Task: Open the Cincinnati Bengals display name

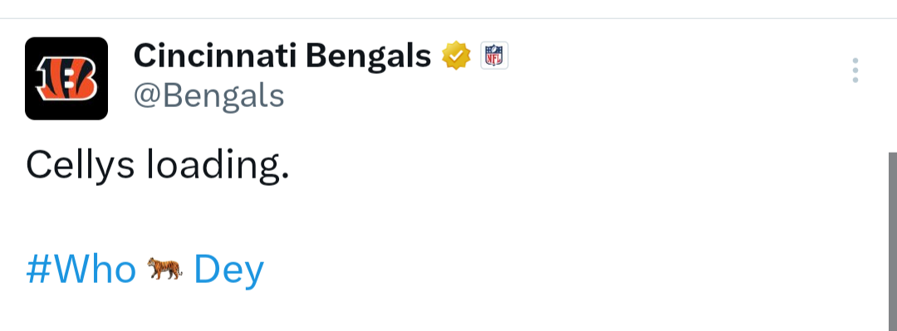Action: pos(282,56)
